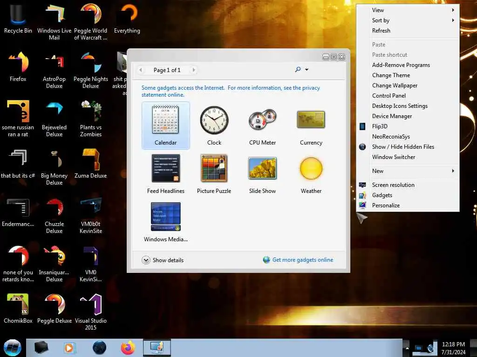Open Get more gadgets online link
Viewport: 477px width, 357px height.
click(303, 260)
